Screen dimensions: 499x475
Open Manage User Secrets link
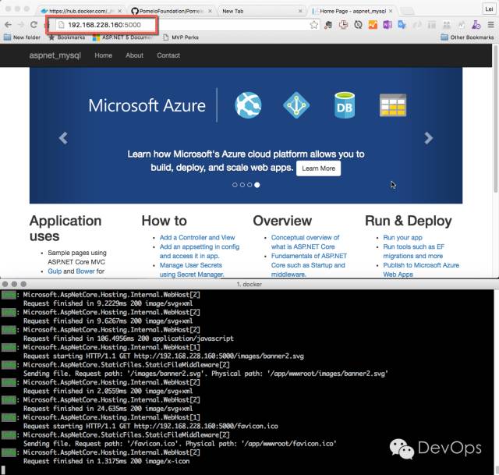pyautogui.click(x=192, y=269)
